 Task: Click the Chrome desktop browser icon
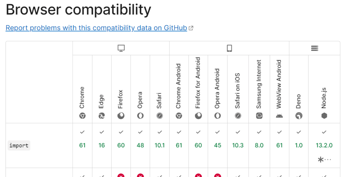coord(82,116)
